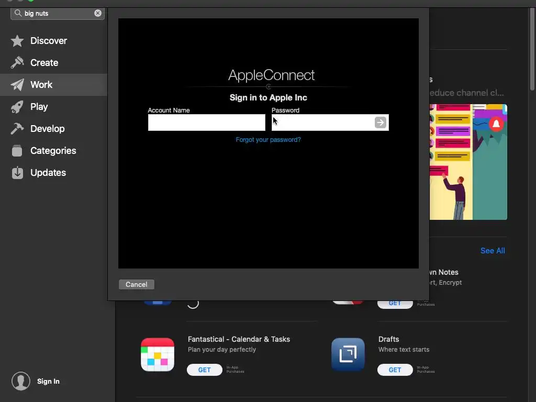536x402 pixels.
Task: Click the magnifier icon in the search field
Action: click(18, 13)
